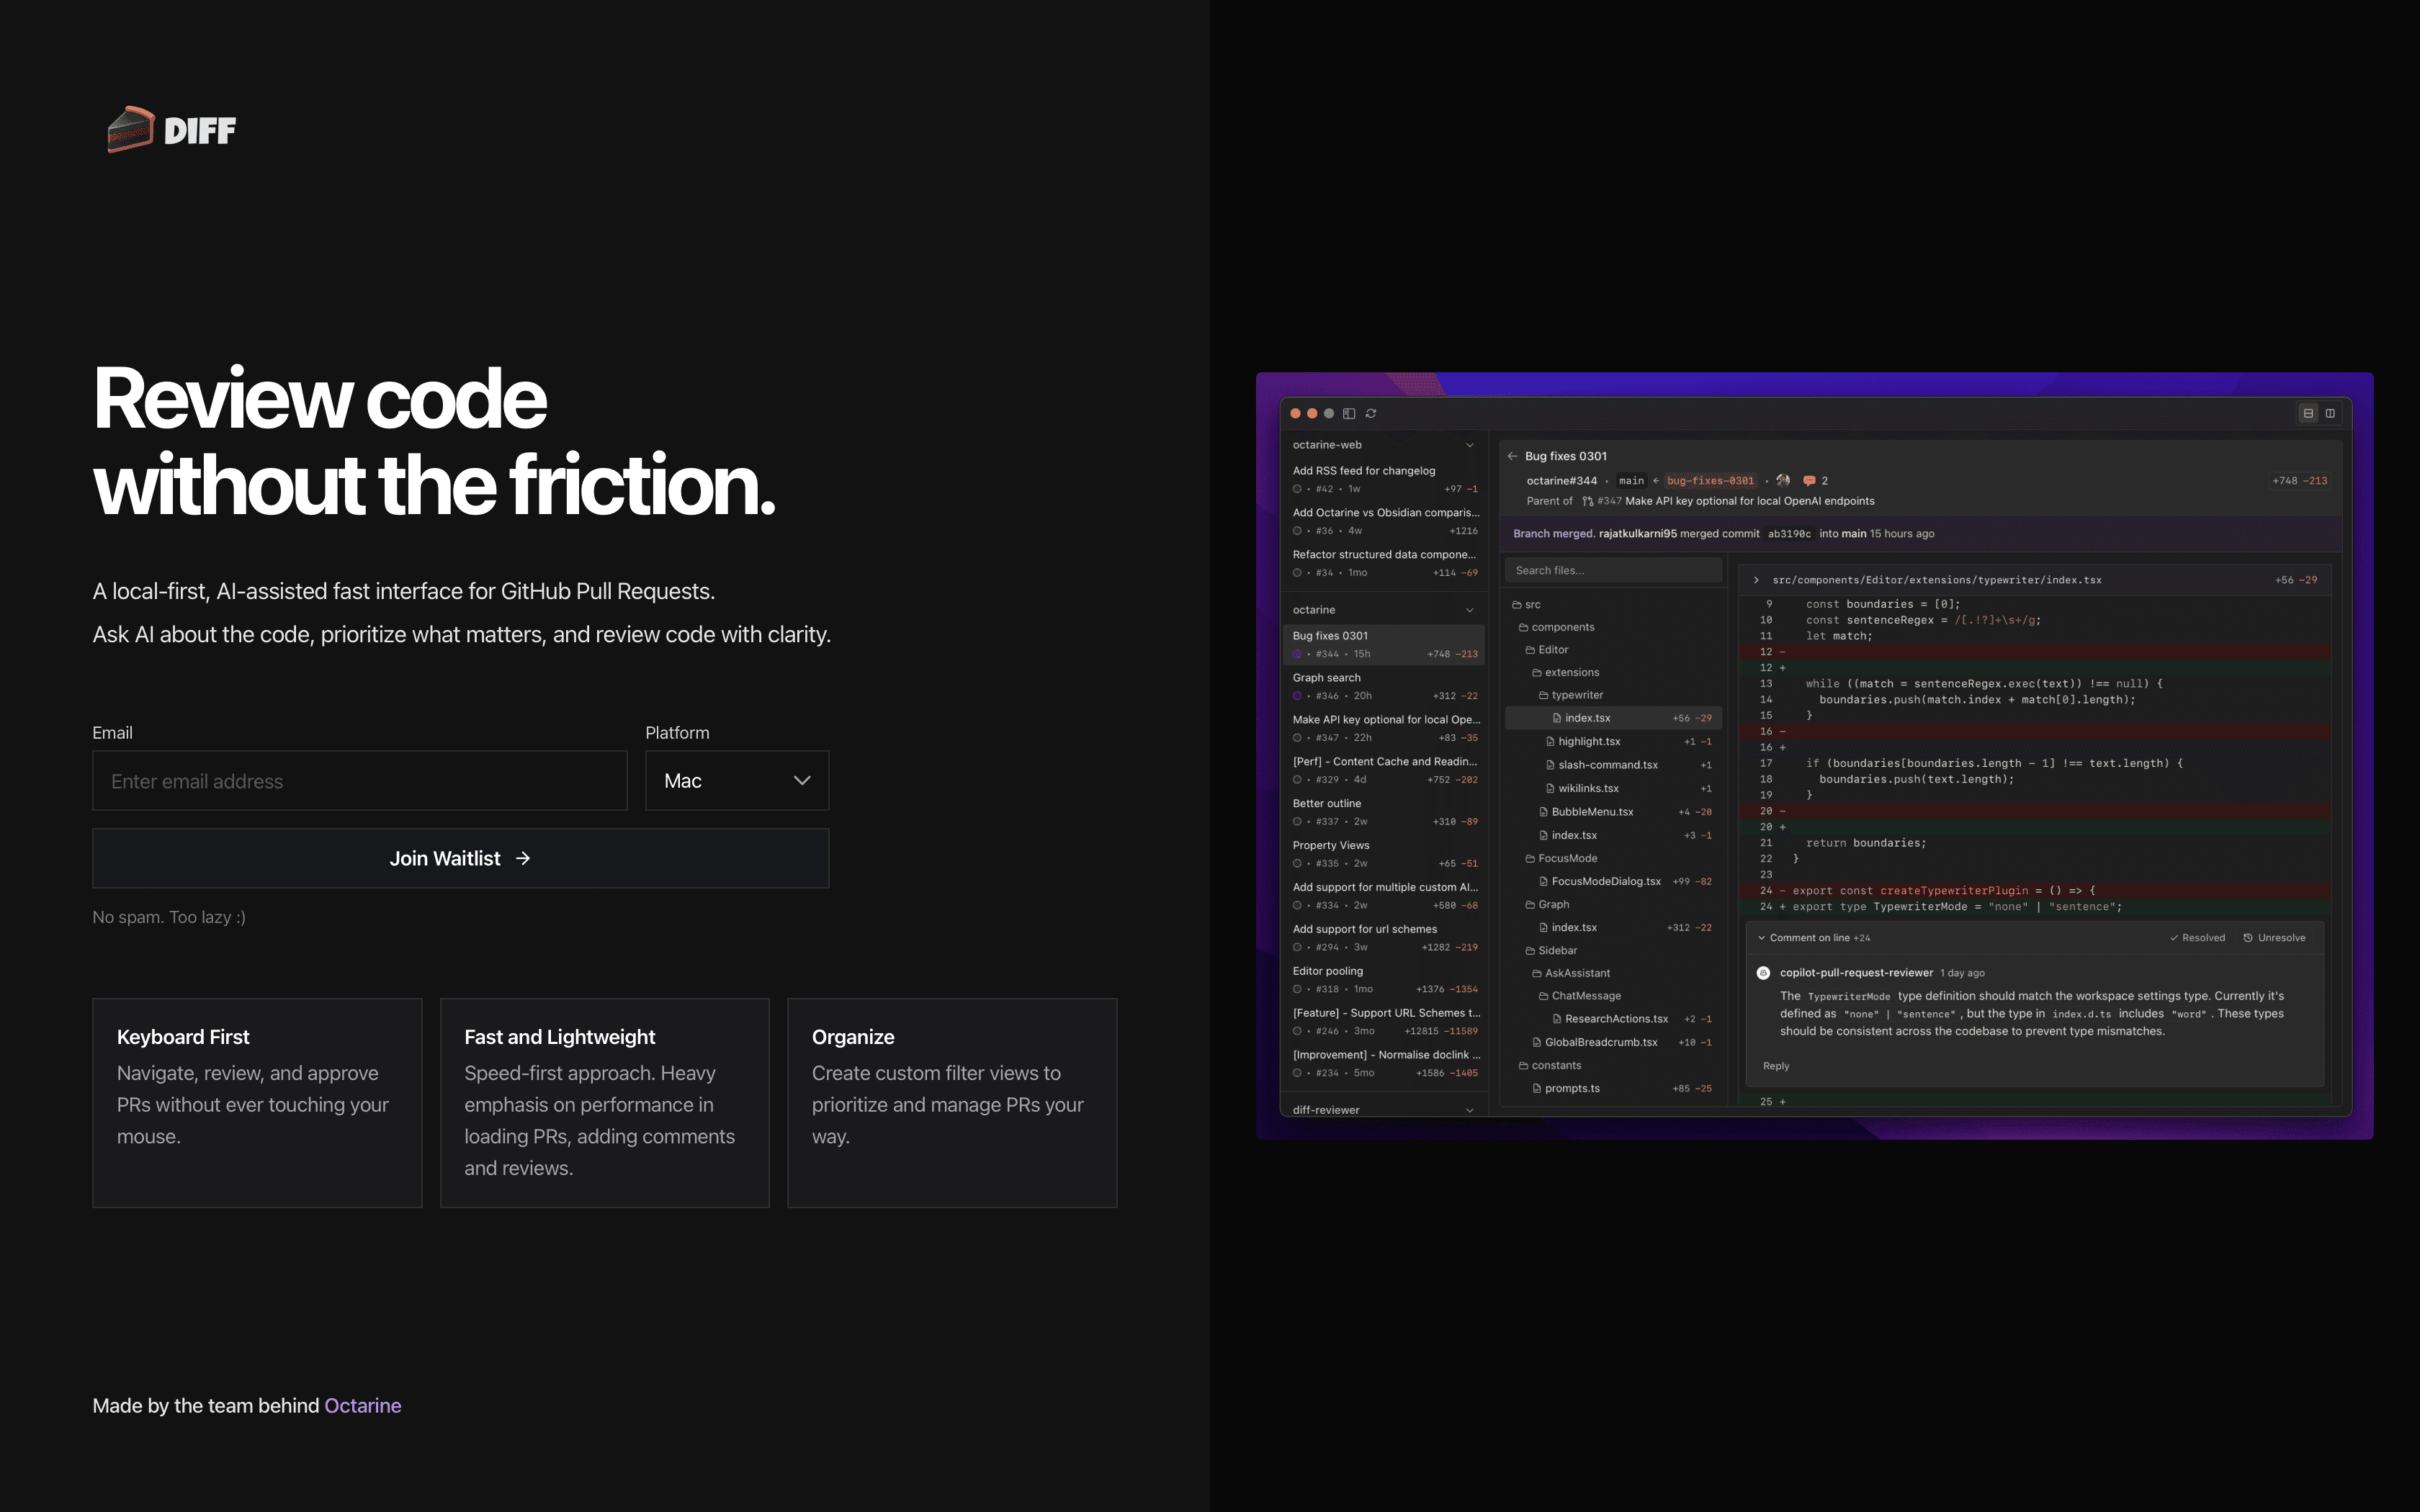This screenshot has height=1512, width=2420.
Task: Click the bug-fixes-0301 branch label
Action: pyautogui.click(x=1710, y=481)
